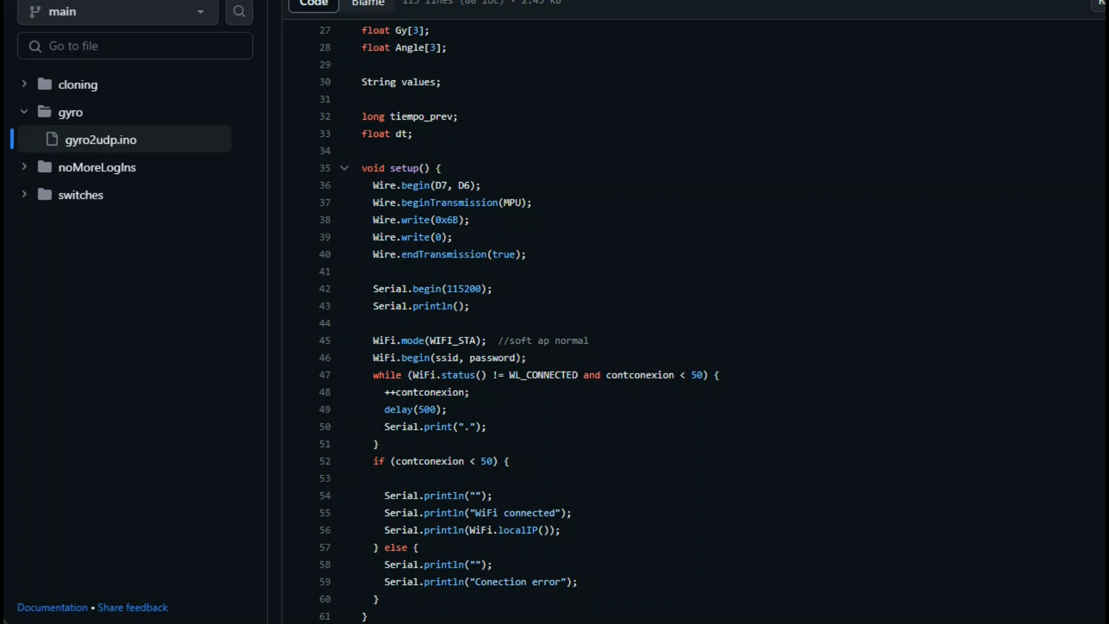Click the folder icon for cloning

pos(46,84)
